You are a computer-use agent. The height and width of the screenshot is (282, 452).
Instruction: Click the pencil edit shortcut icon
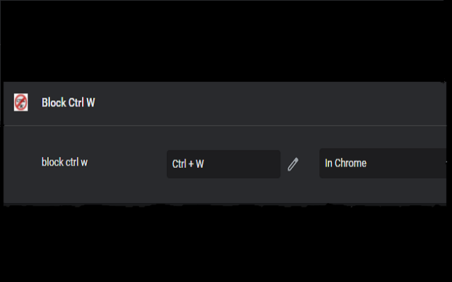[x=293, y=164]
